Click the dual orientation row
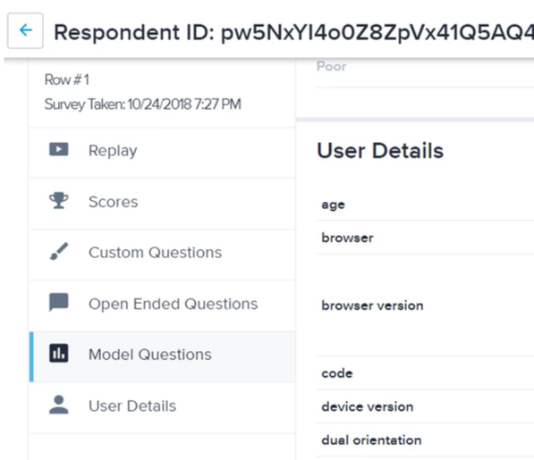Screen dimensions: 534x460 click(425, 440)
